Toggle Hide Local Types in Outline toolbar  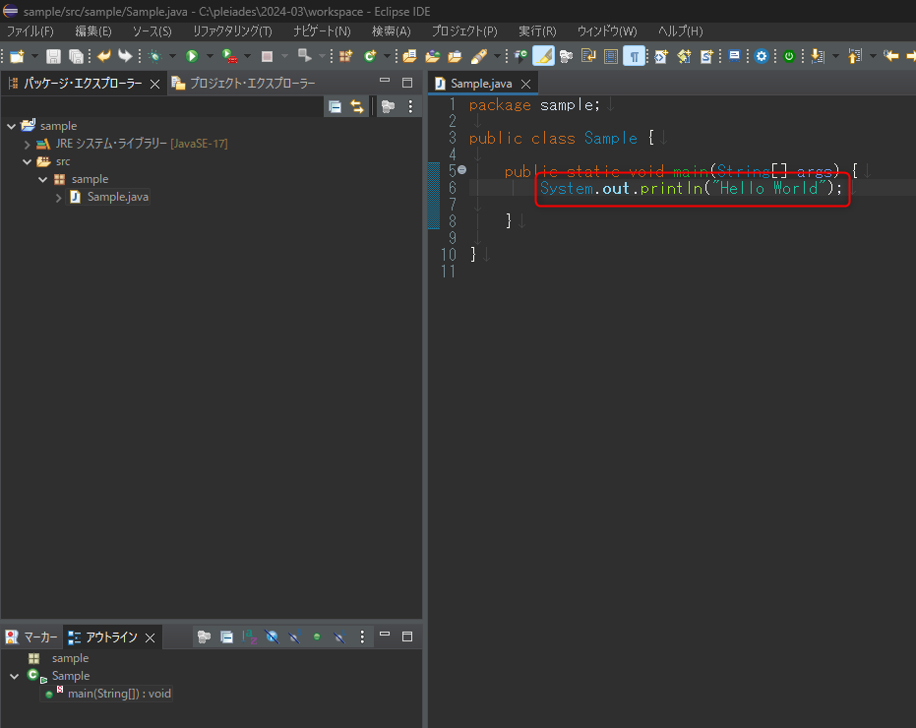tap(339, 637)
